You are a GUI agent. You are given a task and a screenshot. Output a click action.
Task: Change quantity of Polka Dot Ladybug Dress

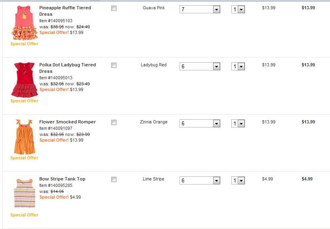[238, 66]
